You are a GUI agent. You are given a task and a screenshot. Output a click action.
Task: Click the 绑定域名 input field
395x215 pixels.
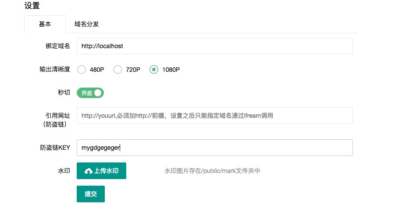215,46
